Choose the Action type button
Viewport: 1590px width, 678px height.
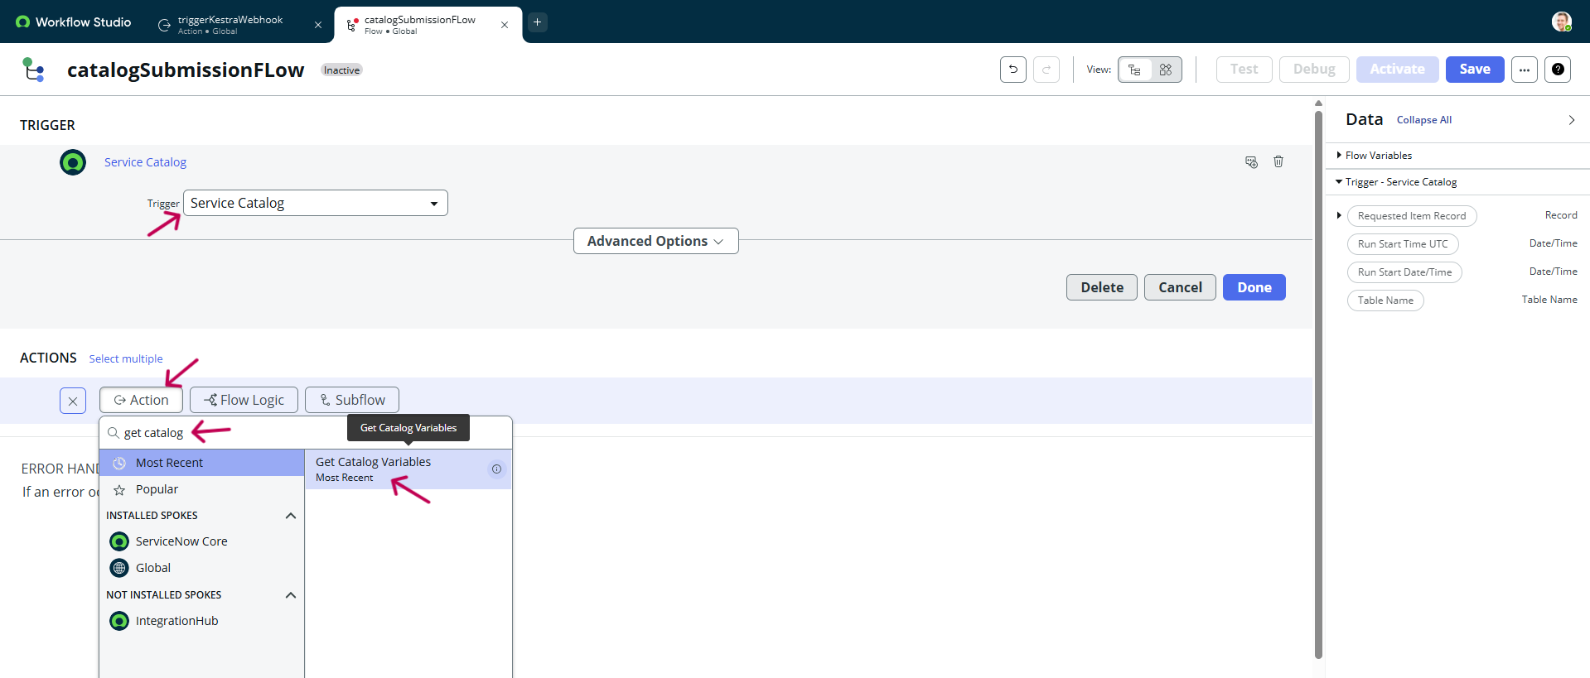coord(141,400)
